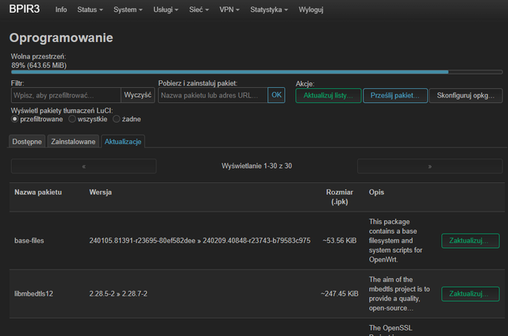Screen dimensions: 508x336
Task: Expand the Sieć dropdown menu
Action: tap(199, 10)
